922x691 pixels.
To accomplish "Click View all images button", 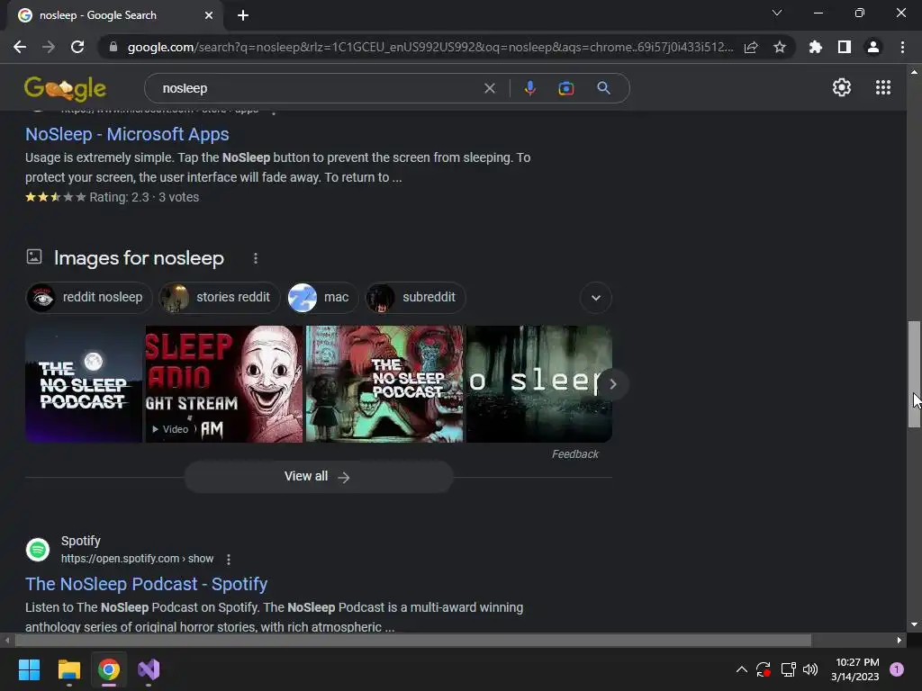I will point(319,477).
